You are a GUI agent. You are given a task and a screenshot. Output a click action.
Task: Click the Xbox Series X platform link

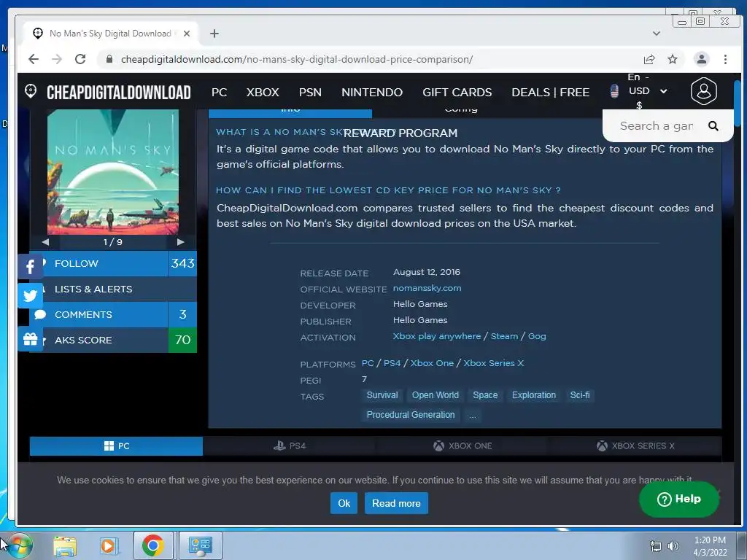pos(494,363)
